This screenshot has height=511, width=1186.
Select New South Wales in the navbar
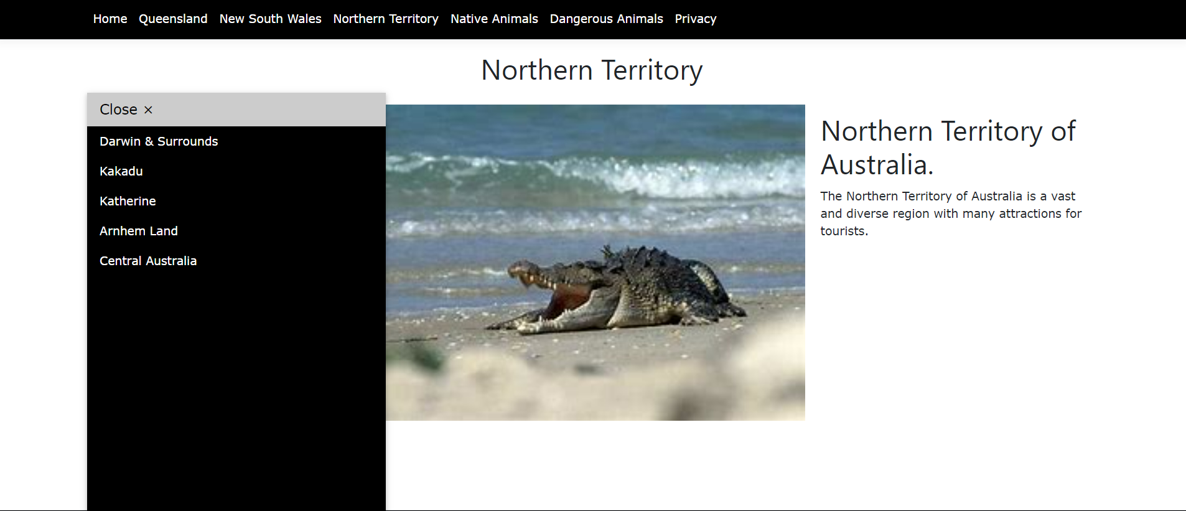click(270, 19)
